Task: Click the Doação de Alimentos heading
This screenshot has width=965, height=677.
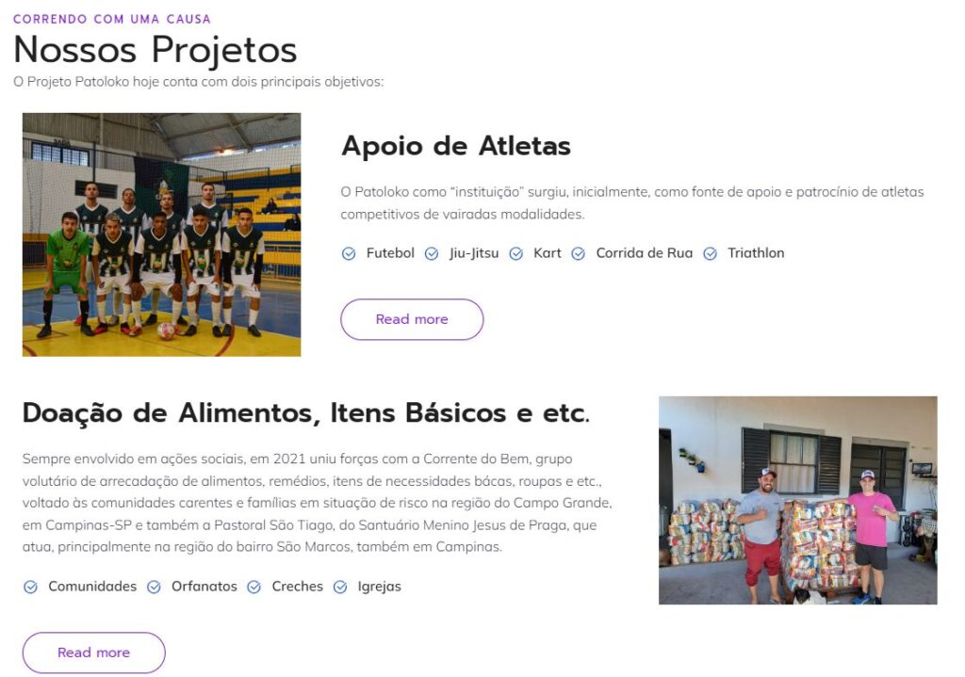Action: [x=306, y=413]
